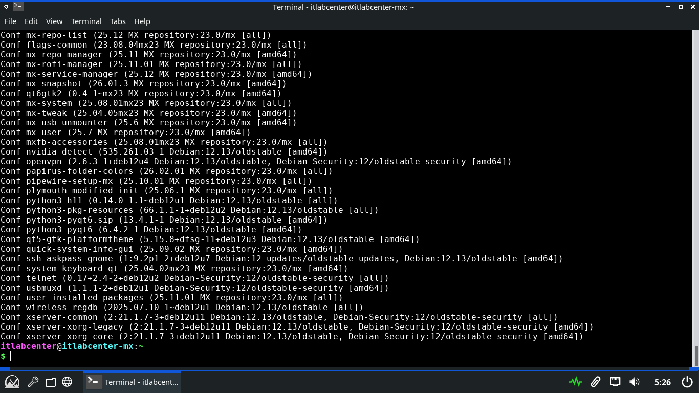Launch MX Tools wrench icon in taskbar
The height and width of the screenshot is (393, 699).
[x=33, y=382]
